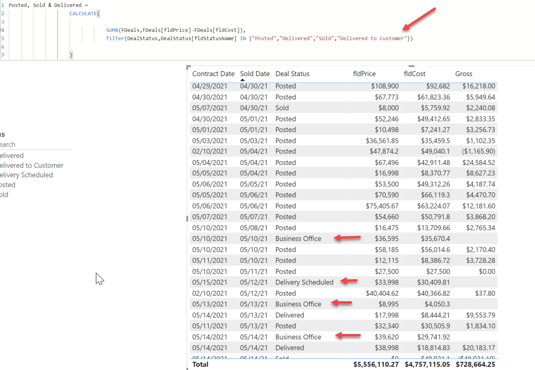Click the total Gross $728,664.25
535x370 pixels.
point(475,364)
